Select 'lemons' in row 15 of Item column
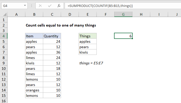The image size is (181, 103). [34, 96]
